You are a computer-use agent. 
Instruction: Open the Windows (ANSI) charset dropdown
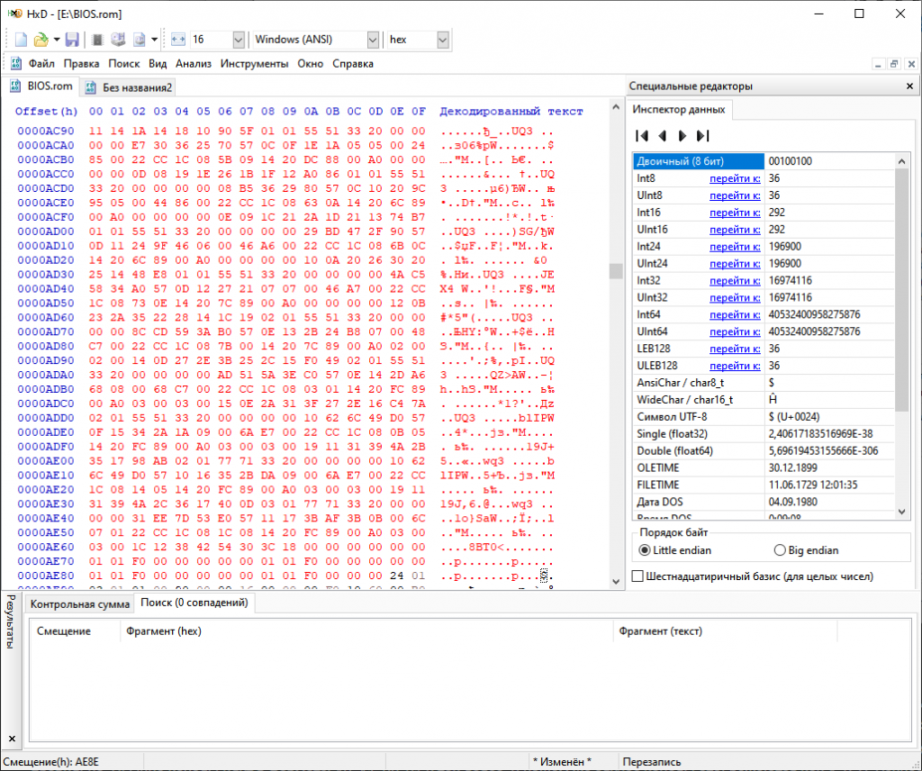point(373,40)
